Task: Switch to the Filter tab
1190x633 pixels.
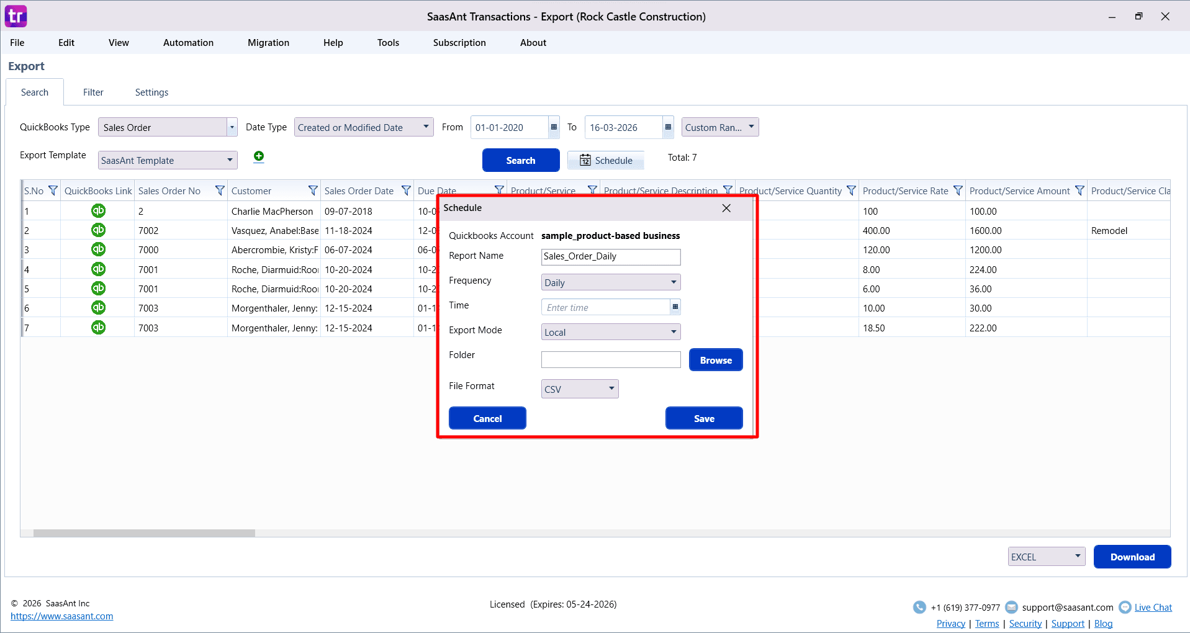Action: tap(93, 92)
